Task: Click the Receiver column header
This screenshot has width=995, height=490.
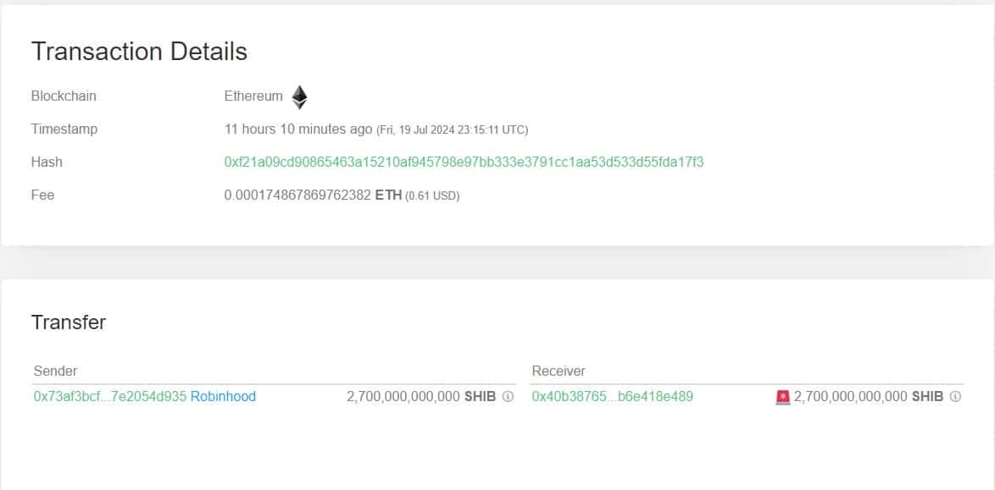Action: click(x=559, y=371)
